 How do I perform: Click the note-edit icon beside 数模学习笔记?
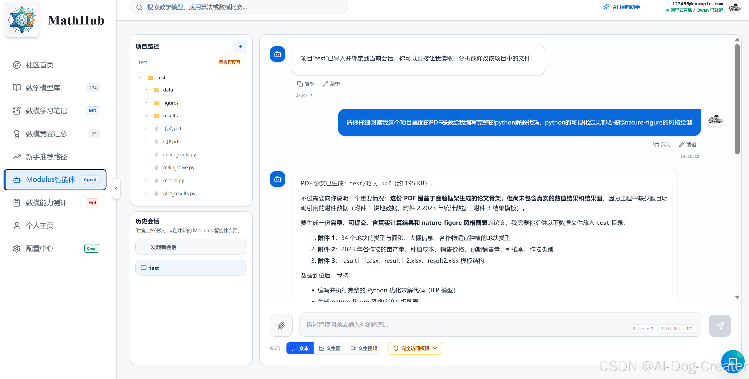(x=16, y=111)
